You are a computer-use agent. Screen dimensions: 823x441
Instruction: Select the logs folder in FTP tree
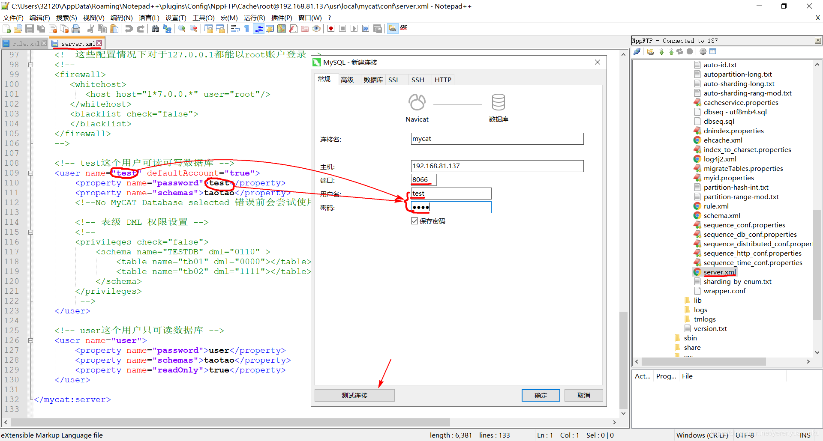pos(700,310)
